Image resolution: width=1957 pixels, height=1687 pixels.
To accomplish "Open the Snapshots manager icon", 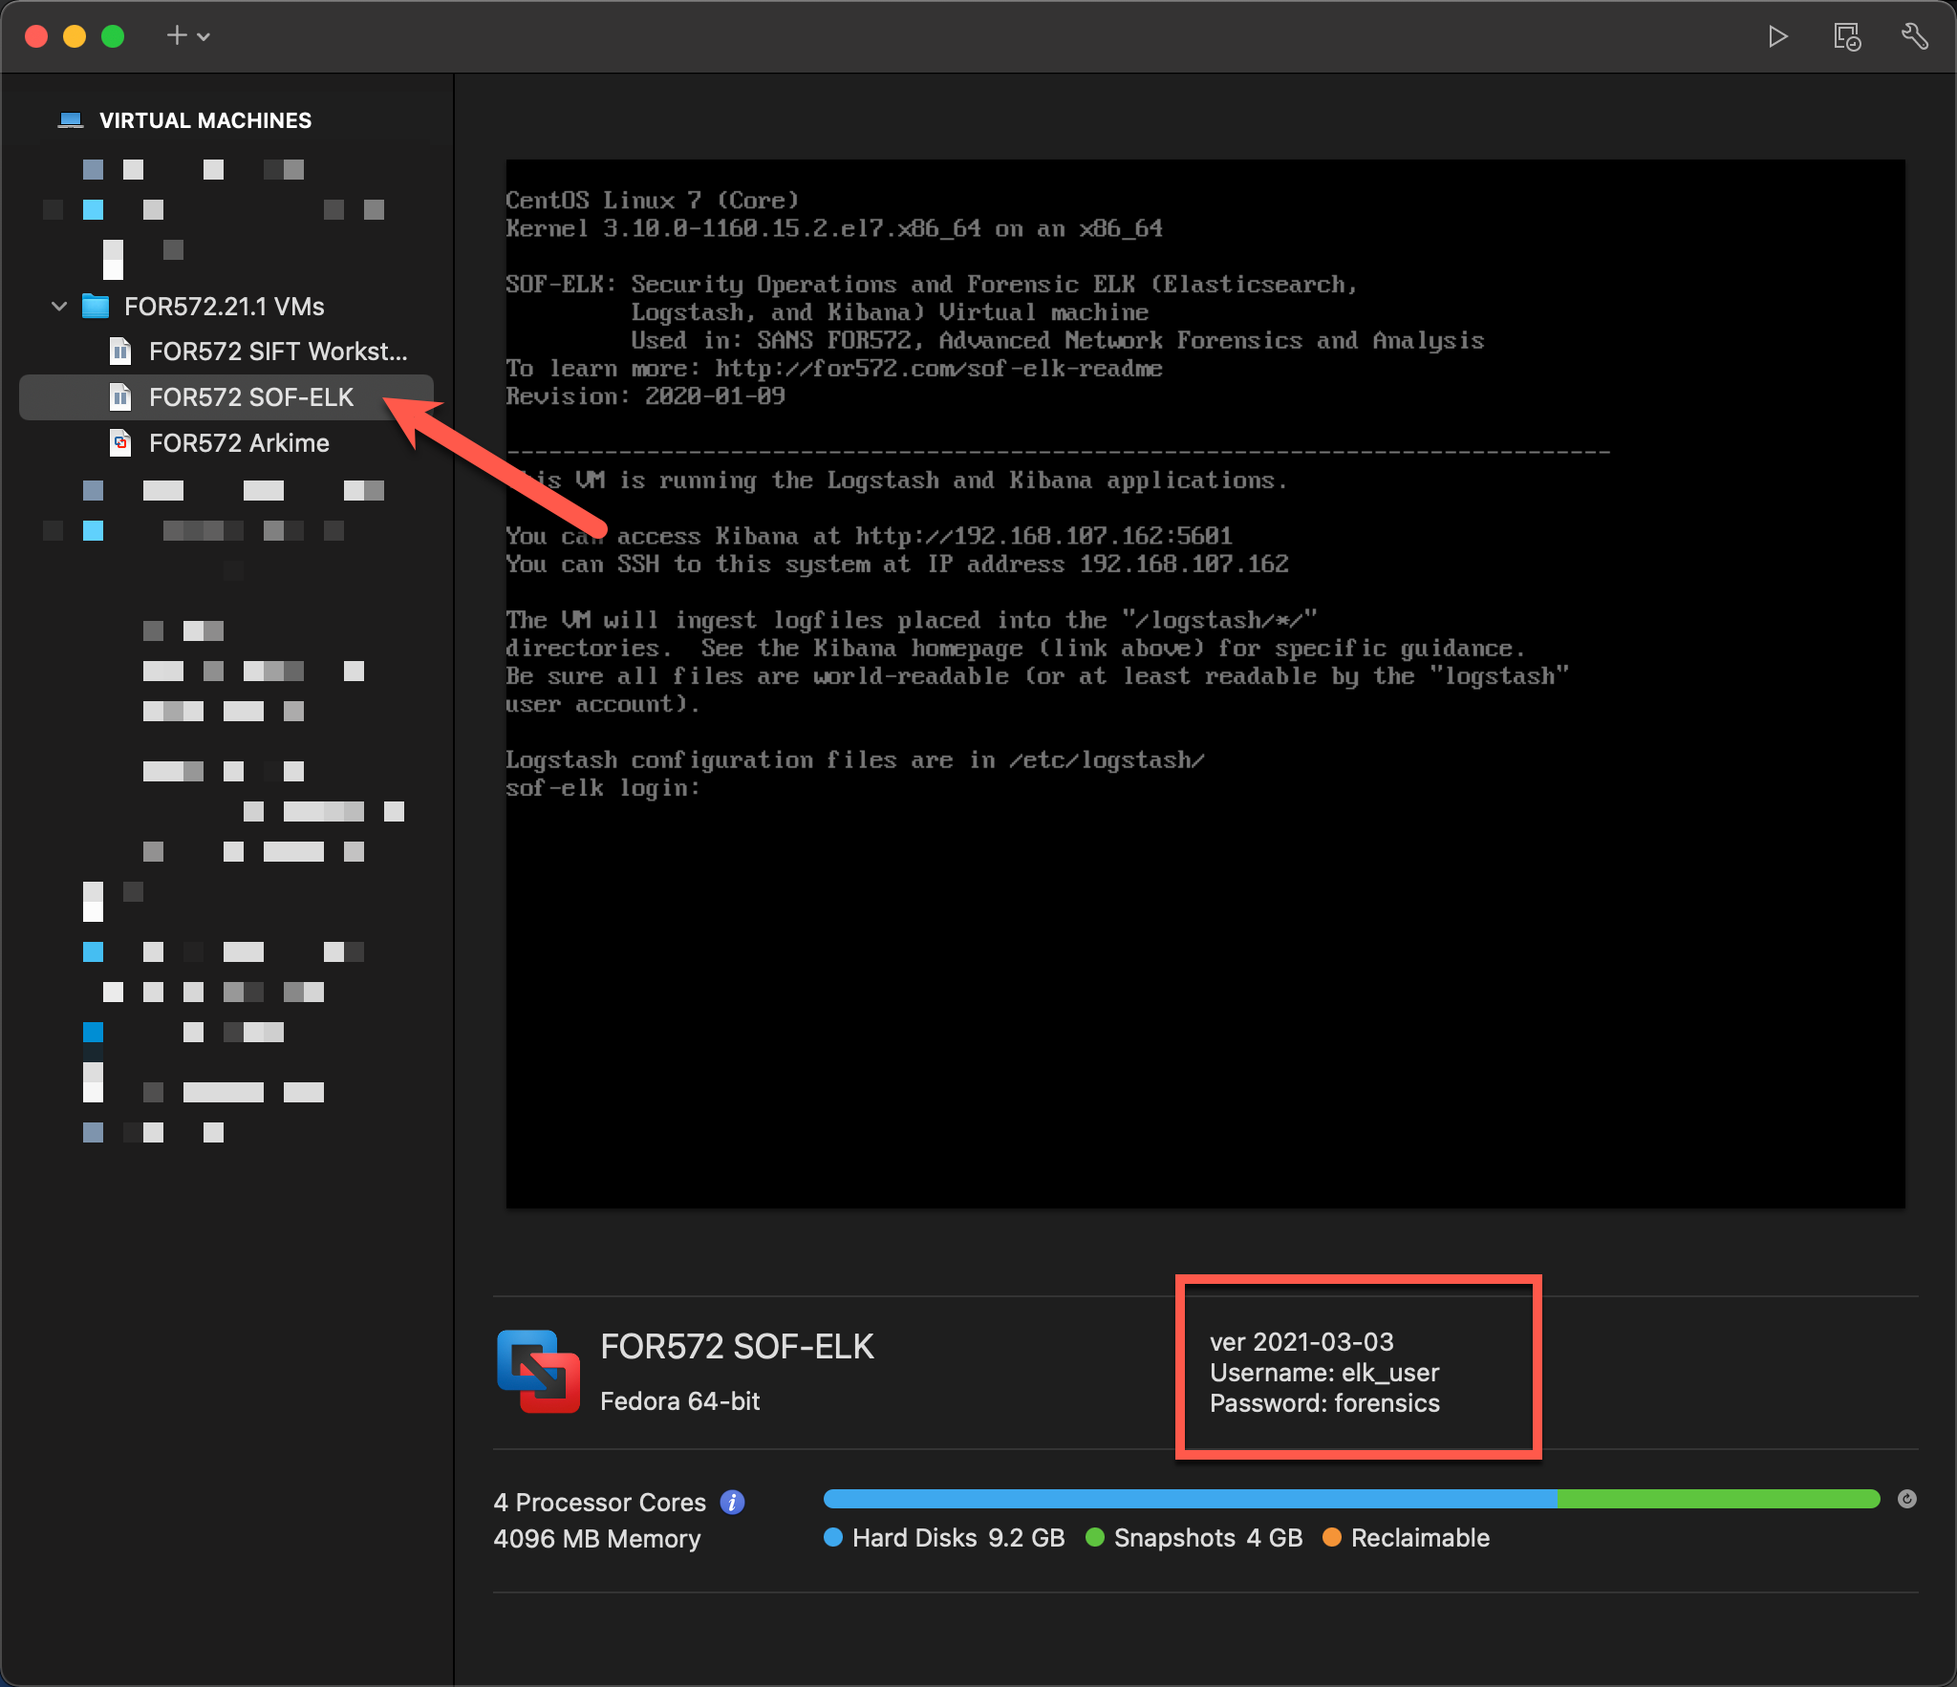I will [x=1846, y=36].
